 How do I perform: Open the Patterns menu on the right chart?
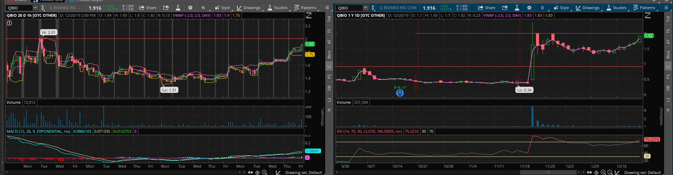pos(644,8)
